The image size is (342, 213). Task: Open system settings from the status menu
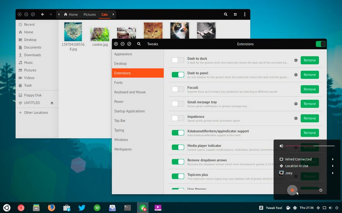coord(292,190)
